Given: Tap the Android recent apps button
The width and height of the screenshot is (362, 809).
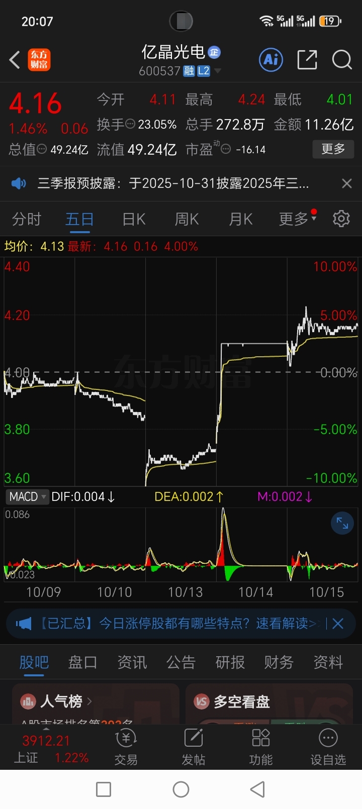Looking at the screenshot, I should pos(104,789).
